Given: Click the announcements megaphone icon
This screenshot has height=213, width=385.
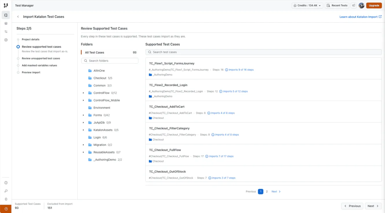Looking at the screenshot, I should click(x=354, y=5).
